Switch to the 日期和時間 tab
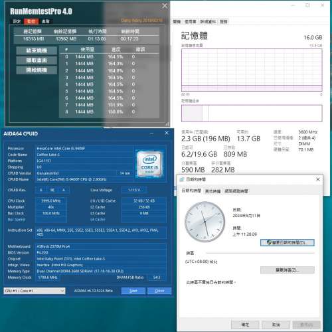This screenshot has height=332, width=332. [x=191, y=191]
